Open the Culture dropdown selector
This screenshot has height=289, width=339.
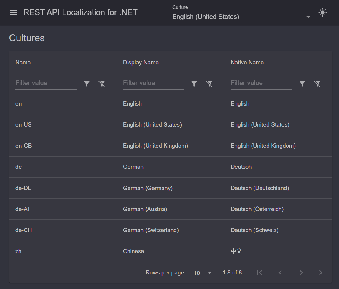(243, 17)
